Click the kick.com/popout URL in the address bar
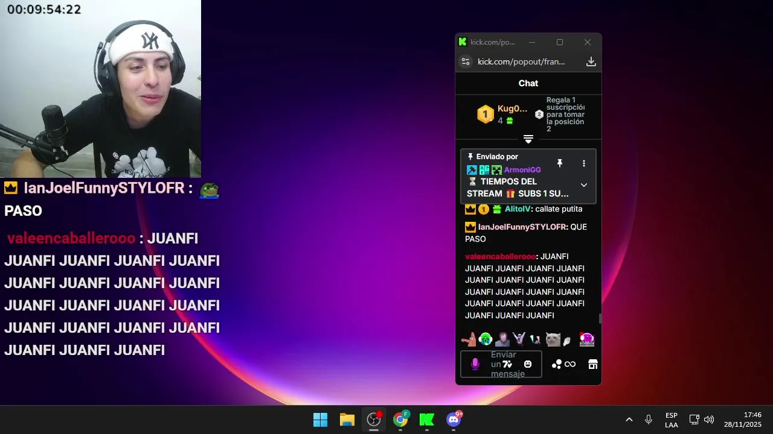This screenshot has width=773, height=434. [x=521, y=61]
